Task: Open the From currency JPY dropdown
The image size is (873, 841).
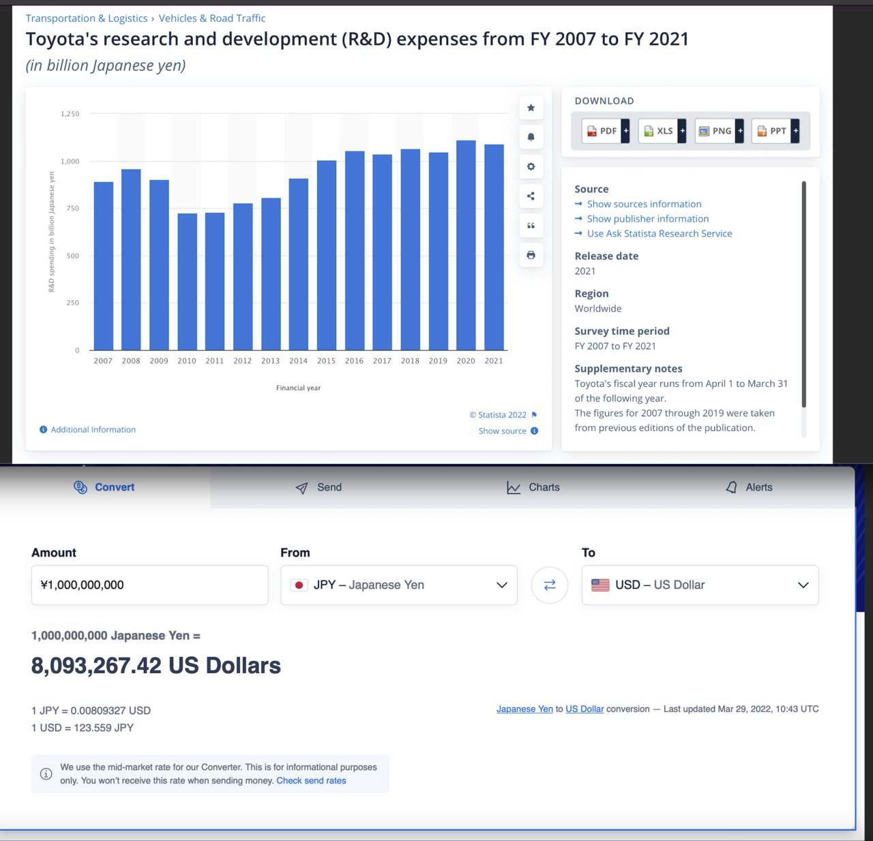Action: (399, 585)
